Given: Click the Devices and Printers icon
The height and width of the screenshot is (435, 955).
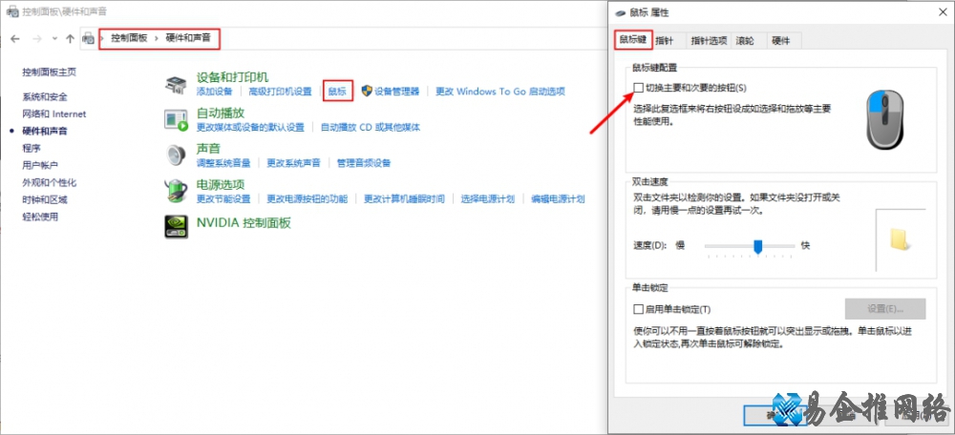Looking at the screenshot, I should pos(176,85).
